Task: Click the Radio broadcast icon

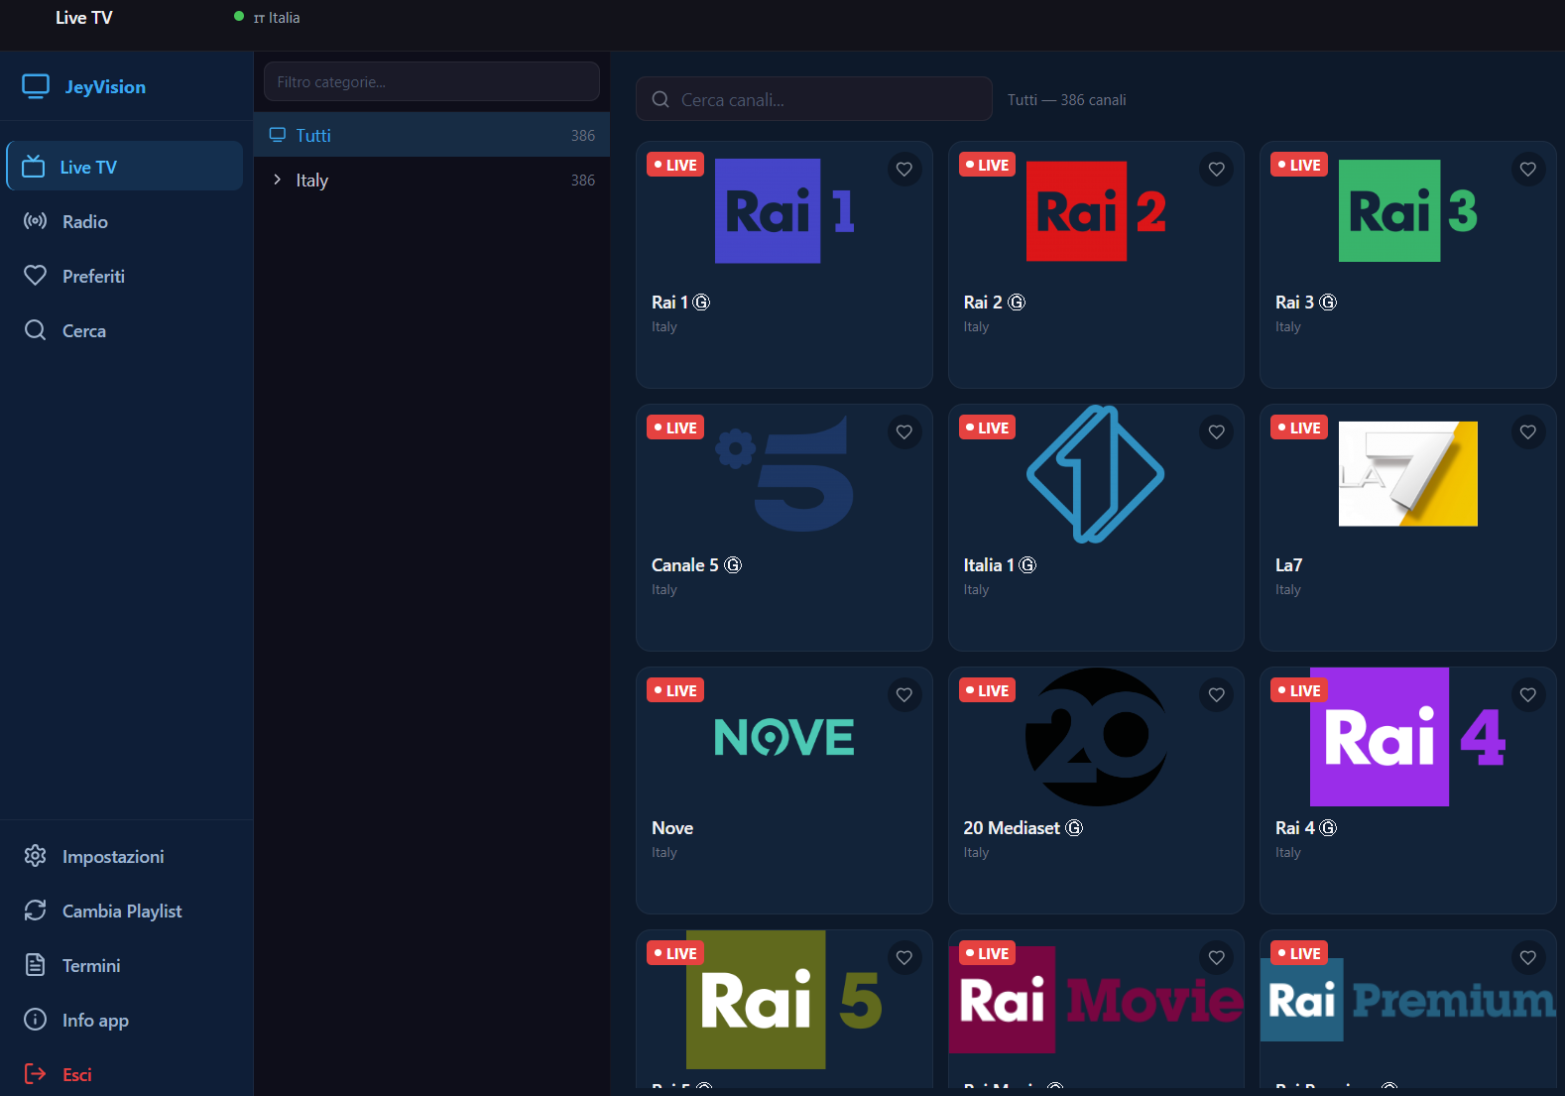Action: (36, 221)
